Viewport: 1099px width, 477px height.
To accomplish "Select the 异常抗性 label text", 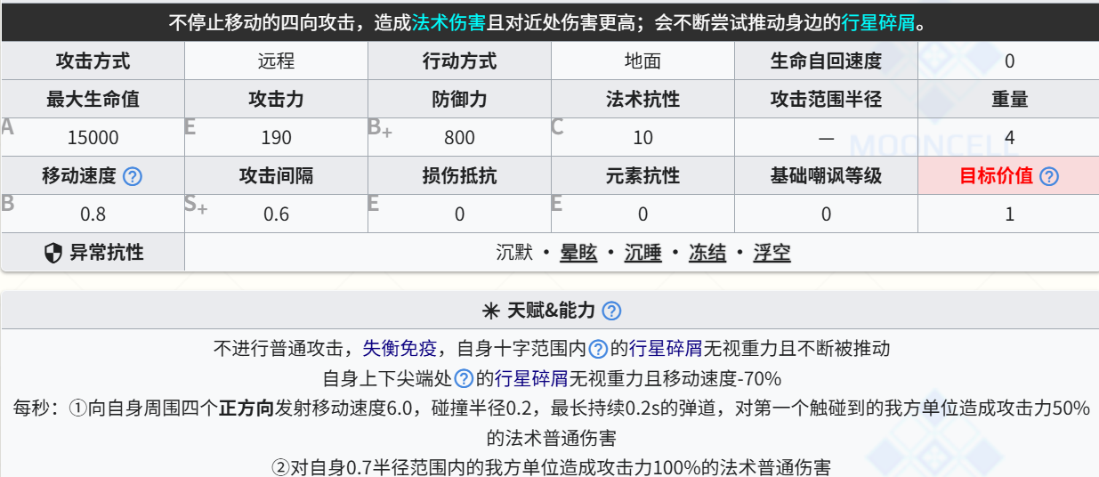I will click(x=107, y=253).
